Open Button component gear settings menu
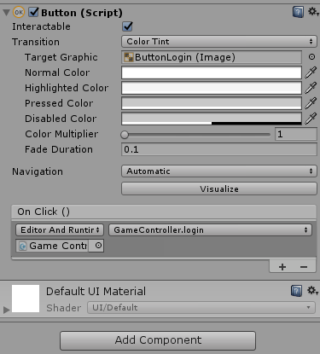Screen dimensions: 320x354 [313, 12]
